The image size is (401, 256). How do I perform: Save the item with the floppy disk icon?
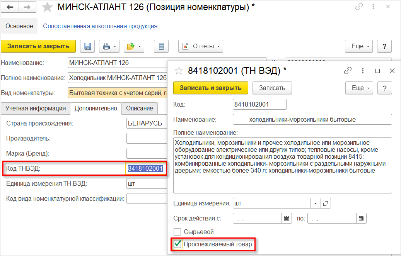pyautogui.click(x=87, y=46)
